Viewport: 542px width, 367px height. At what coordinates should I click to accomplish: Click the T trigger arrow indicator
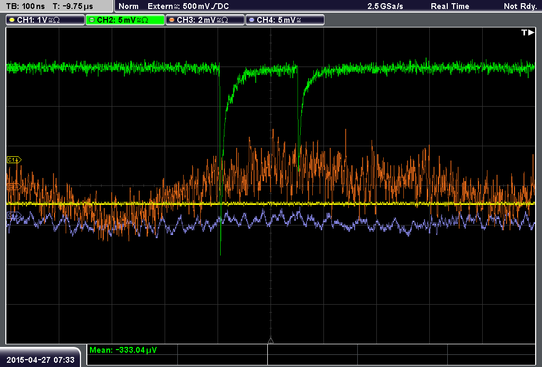tap(528, 33)
